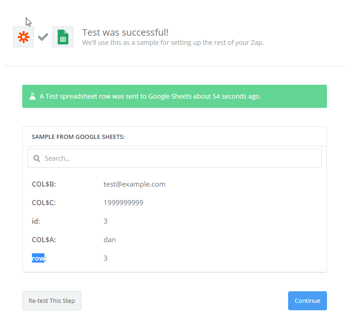Image resolution: width=346 pixels, height=326 pixels.
Task: Click the Google Sheets app icon
Action: point(63,37)
